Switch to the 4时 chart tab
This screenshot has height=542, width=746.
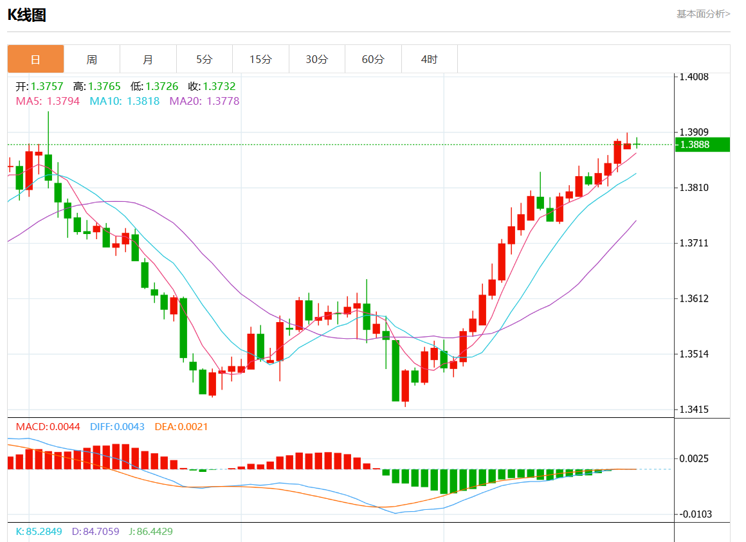tap(429, 59)
